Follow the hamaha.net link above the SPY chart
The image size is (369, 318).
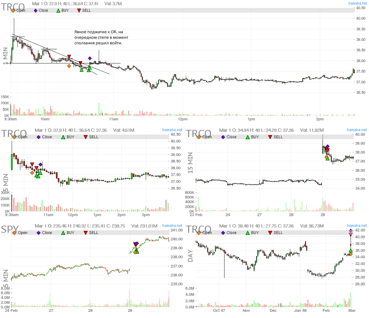click(172, 226)
